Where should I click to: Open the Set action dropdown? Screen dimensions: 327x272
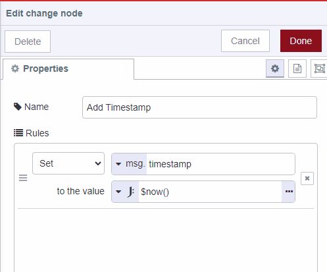(x=68, y=163)
